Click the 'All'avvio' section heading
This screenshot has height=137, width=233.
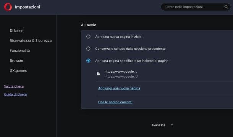coord(89,25)
